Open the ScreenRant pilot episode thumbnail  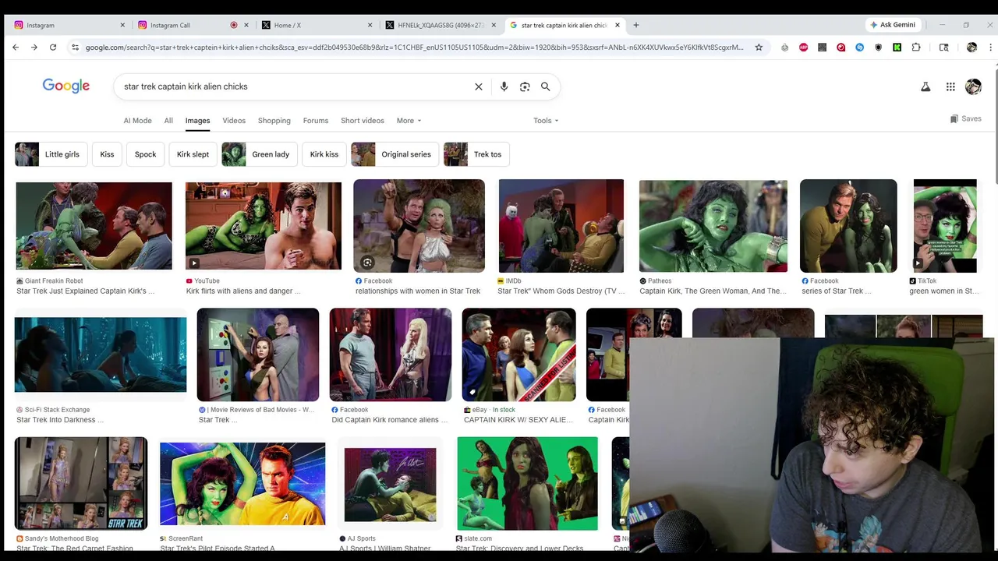[242, 484]
